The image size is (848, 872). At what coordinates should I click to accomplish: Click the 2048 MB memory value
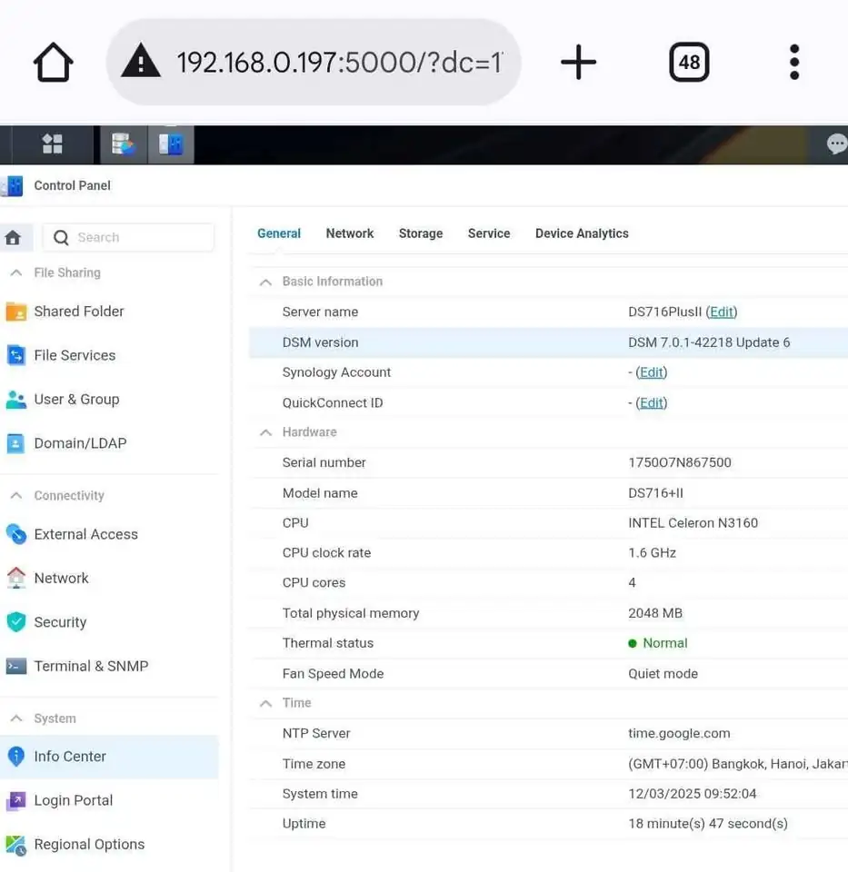655,613
